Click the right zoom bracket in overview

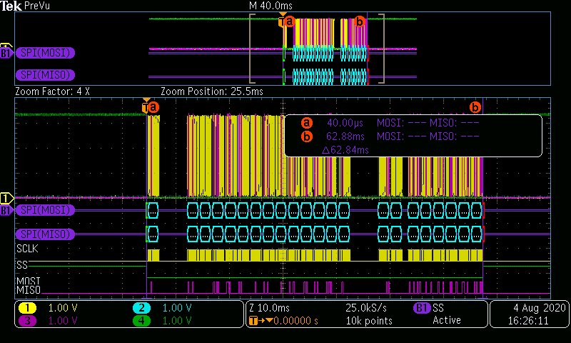coord(382,49)
